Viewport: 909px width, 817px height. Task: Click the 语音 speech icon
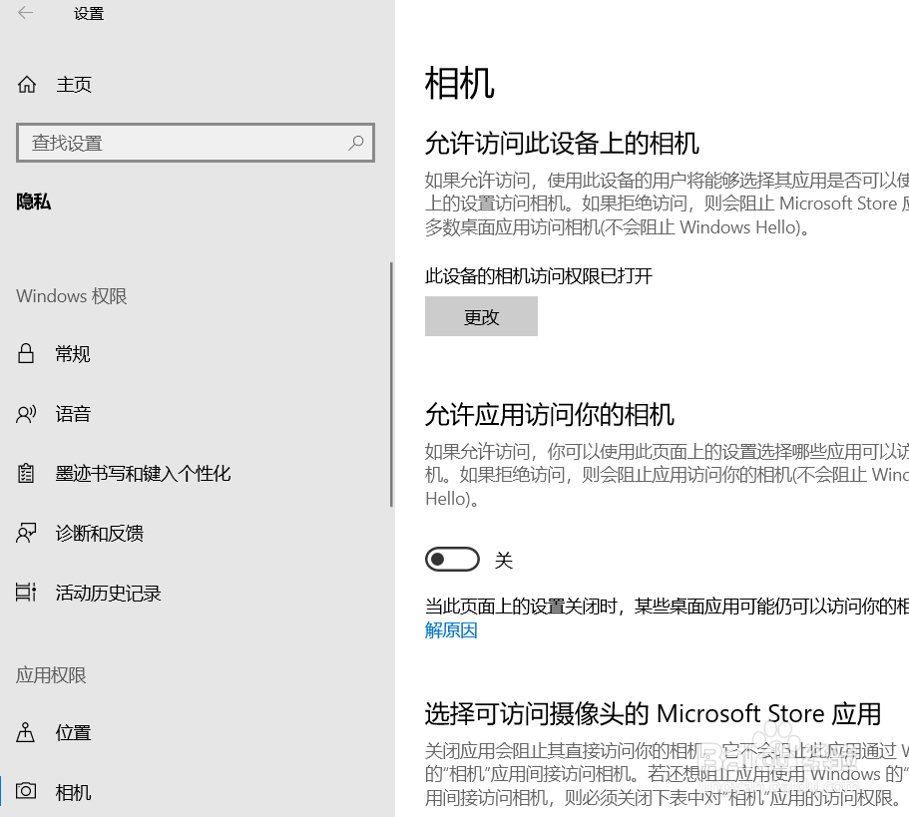click(x=25, y=413)
